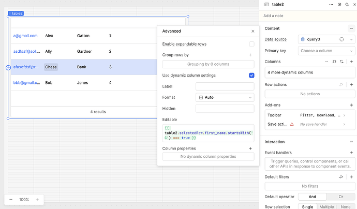The image size is (357, 209).
Task: Open Primary key Choose a column dropdown
Action: 326,51
